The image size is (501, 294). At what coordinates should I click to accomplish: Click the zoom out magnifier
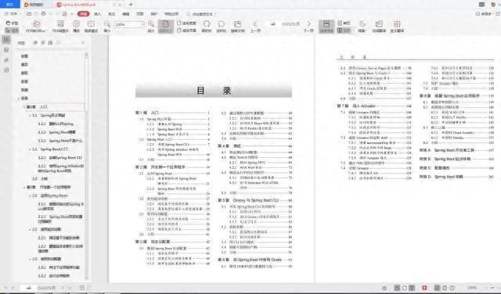point(107,27)
